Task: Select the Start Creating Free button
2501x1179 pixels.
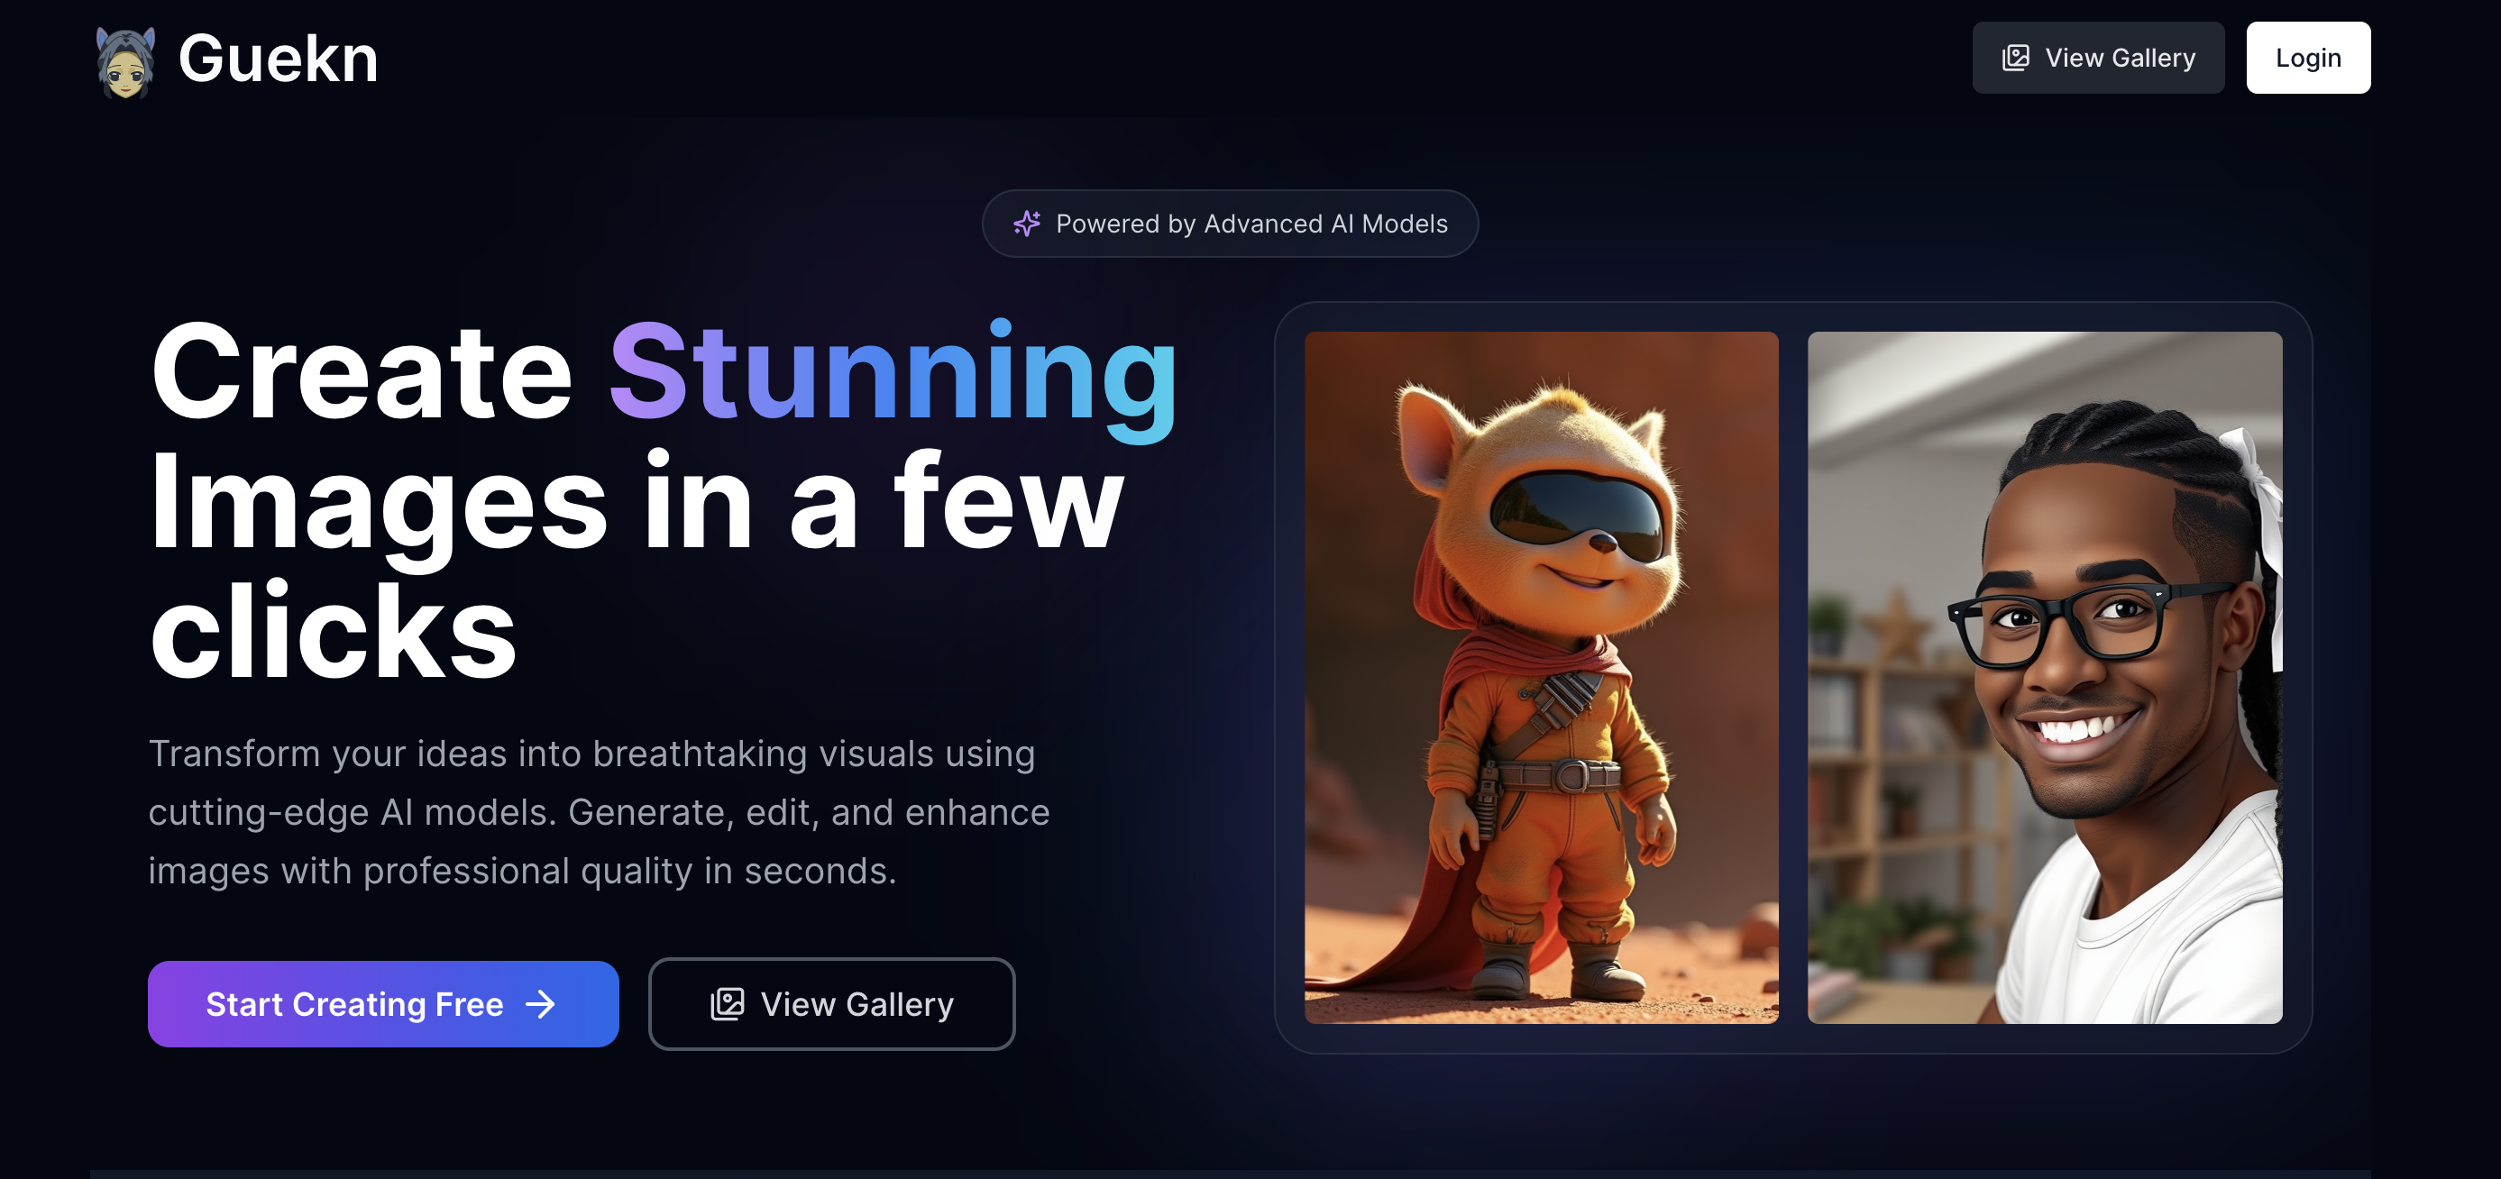Action: click(382, 1004)
